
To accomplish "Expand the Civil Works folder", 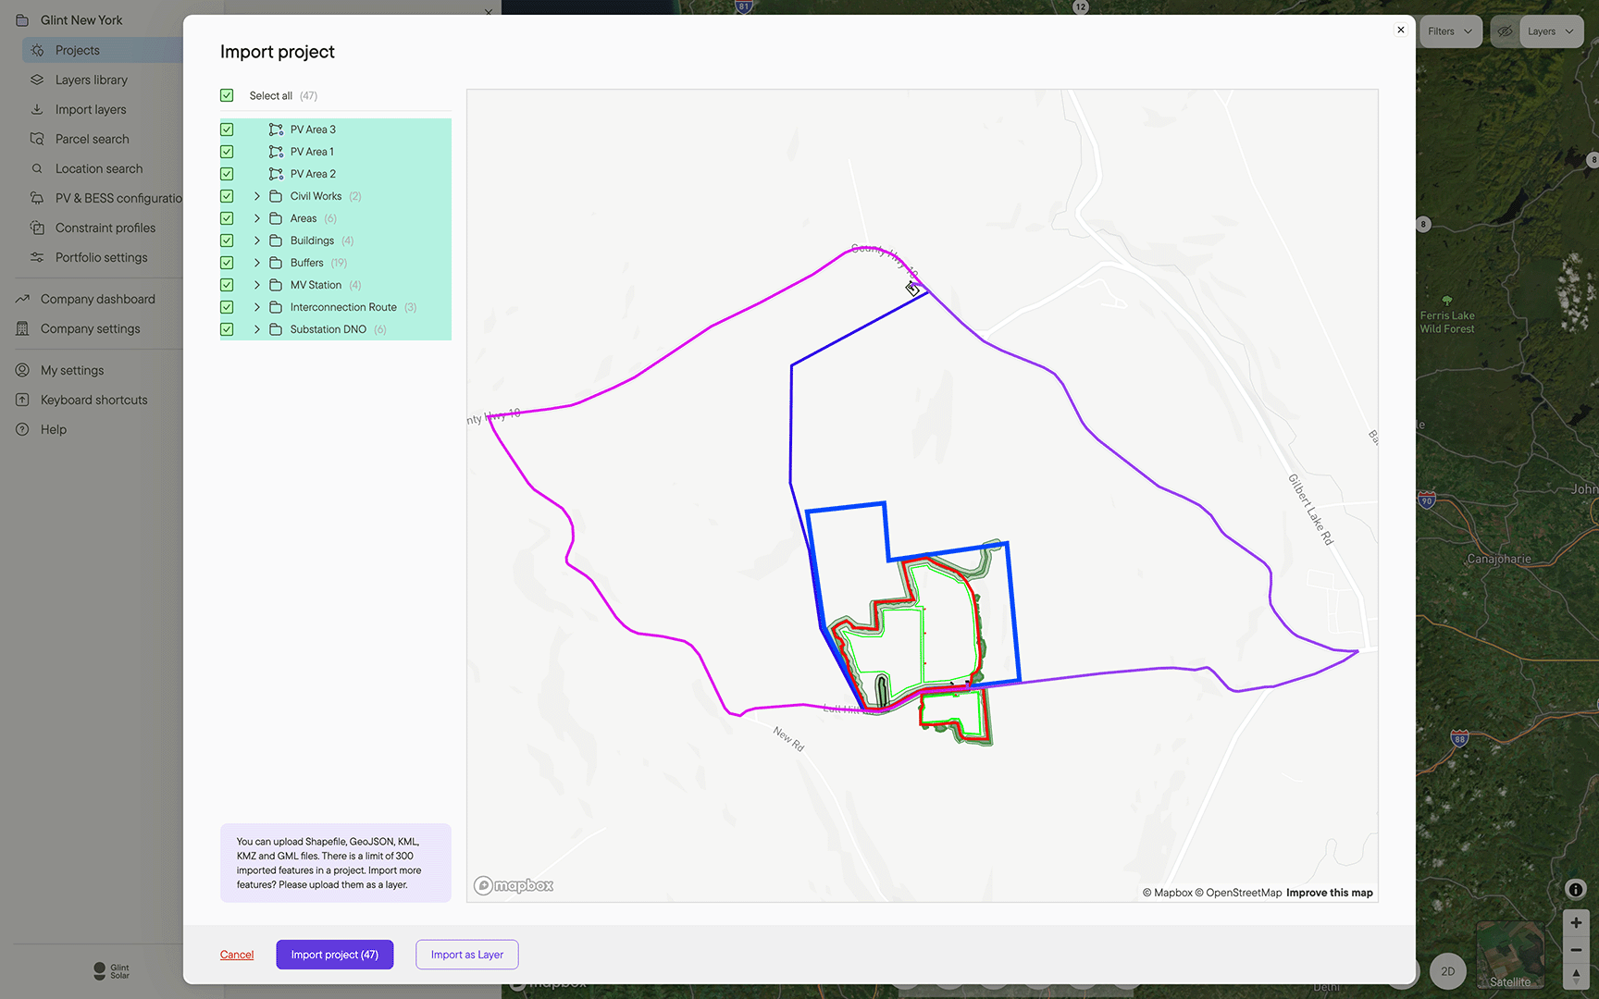I will pyautogui.click(x=257, y=196).
